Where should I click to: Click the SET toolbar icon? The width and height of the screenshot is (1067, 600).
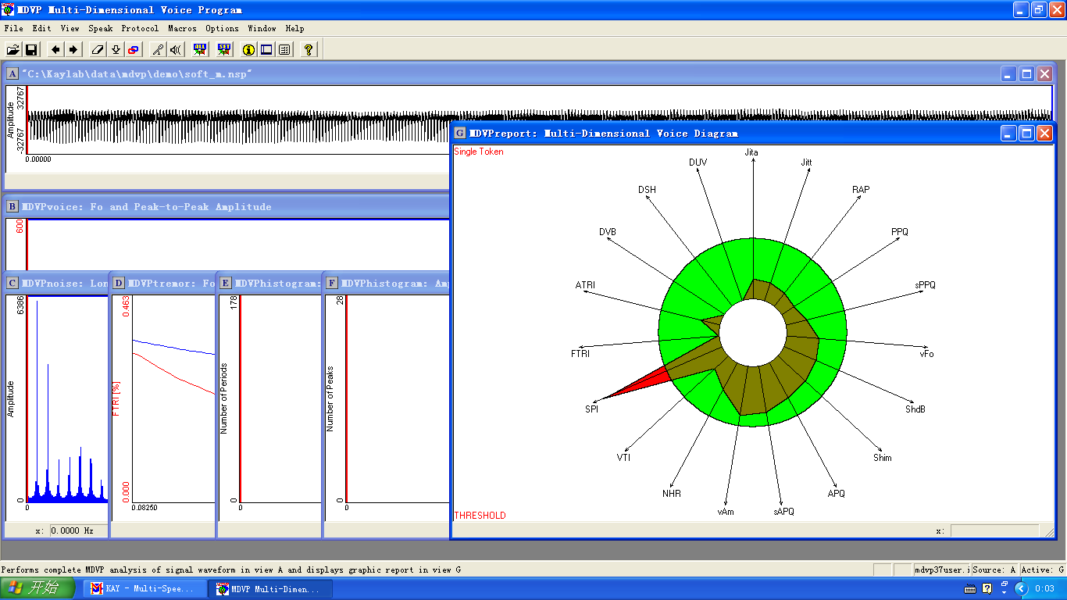pos(224,50)
